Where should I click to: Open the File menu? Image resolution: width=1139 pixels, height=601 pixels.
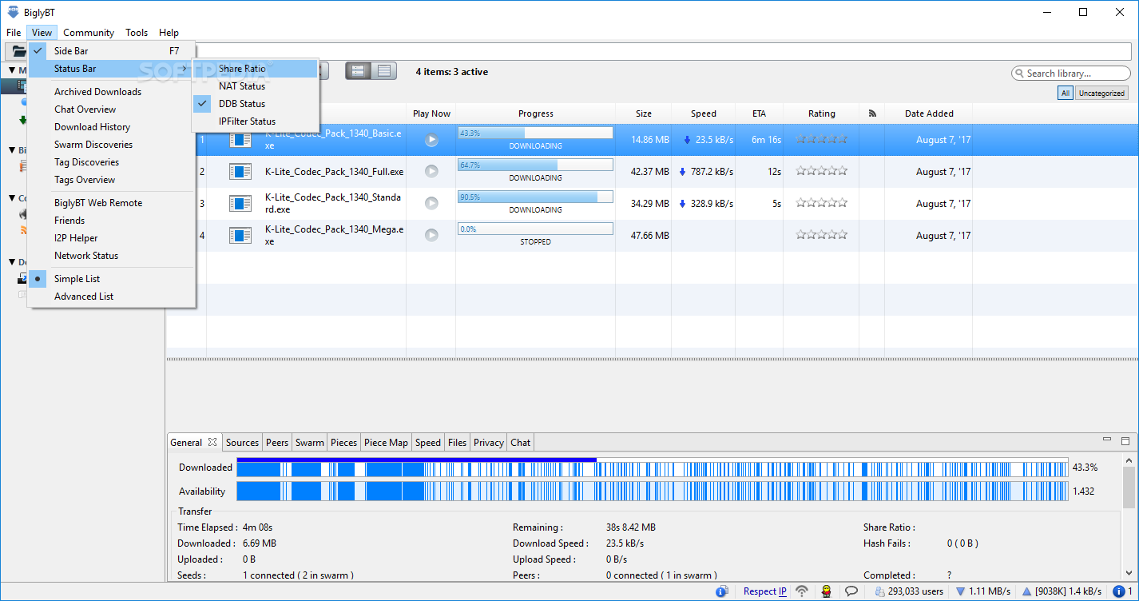(14, 33)
